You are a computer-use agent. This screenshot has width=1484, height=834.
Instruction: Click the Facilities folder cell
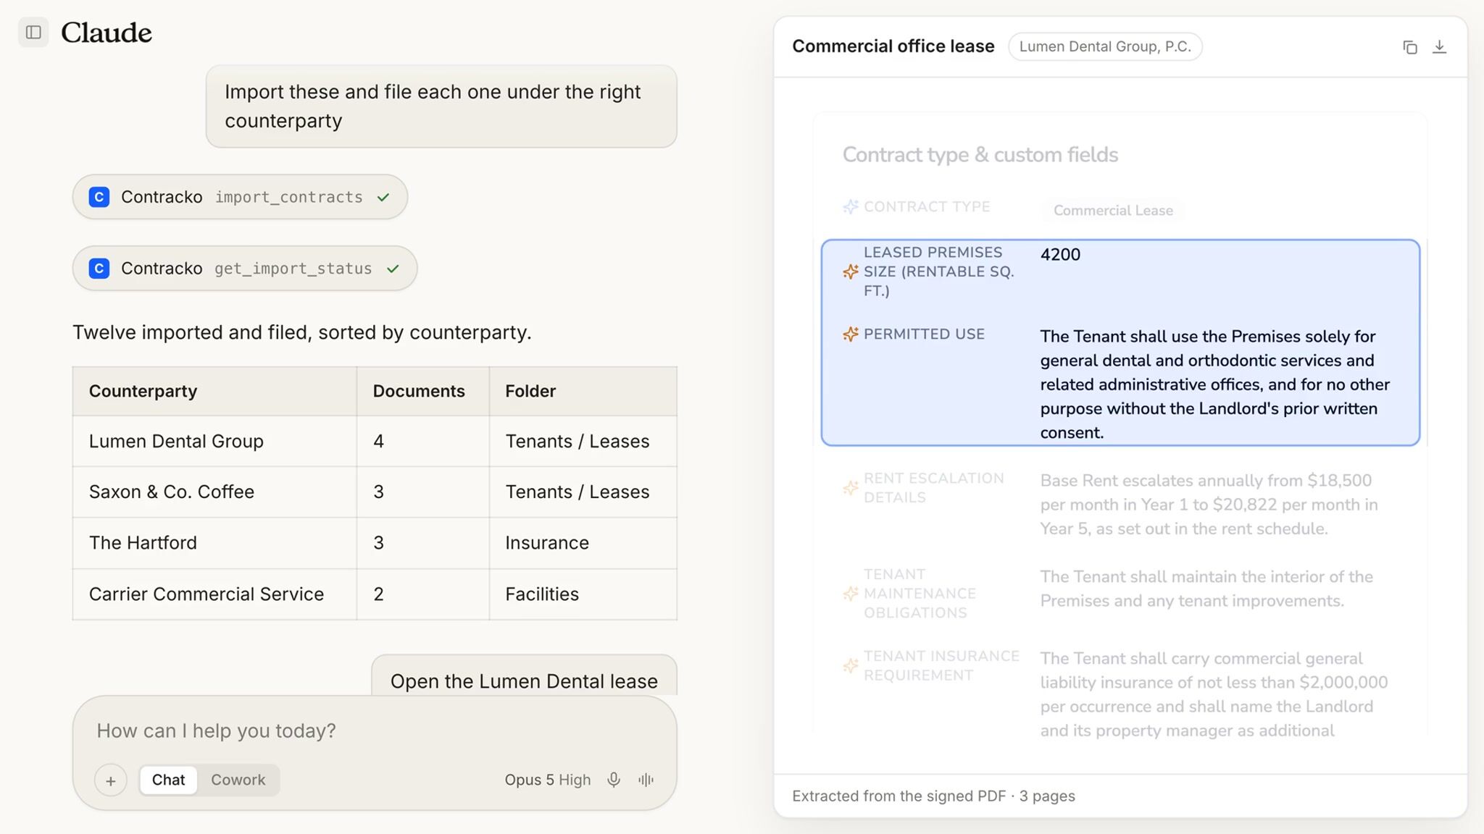(583, 594)
